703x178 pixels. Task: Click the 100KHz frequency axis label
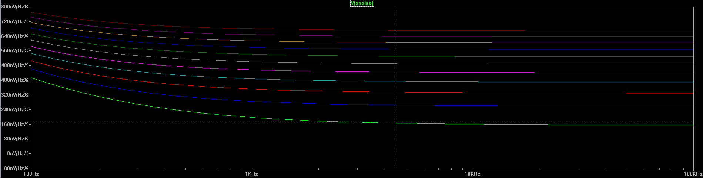coord(693,174)
